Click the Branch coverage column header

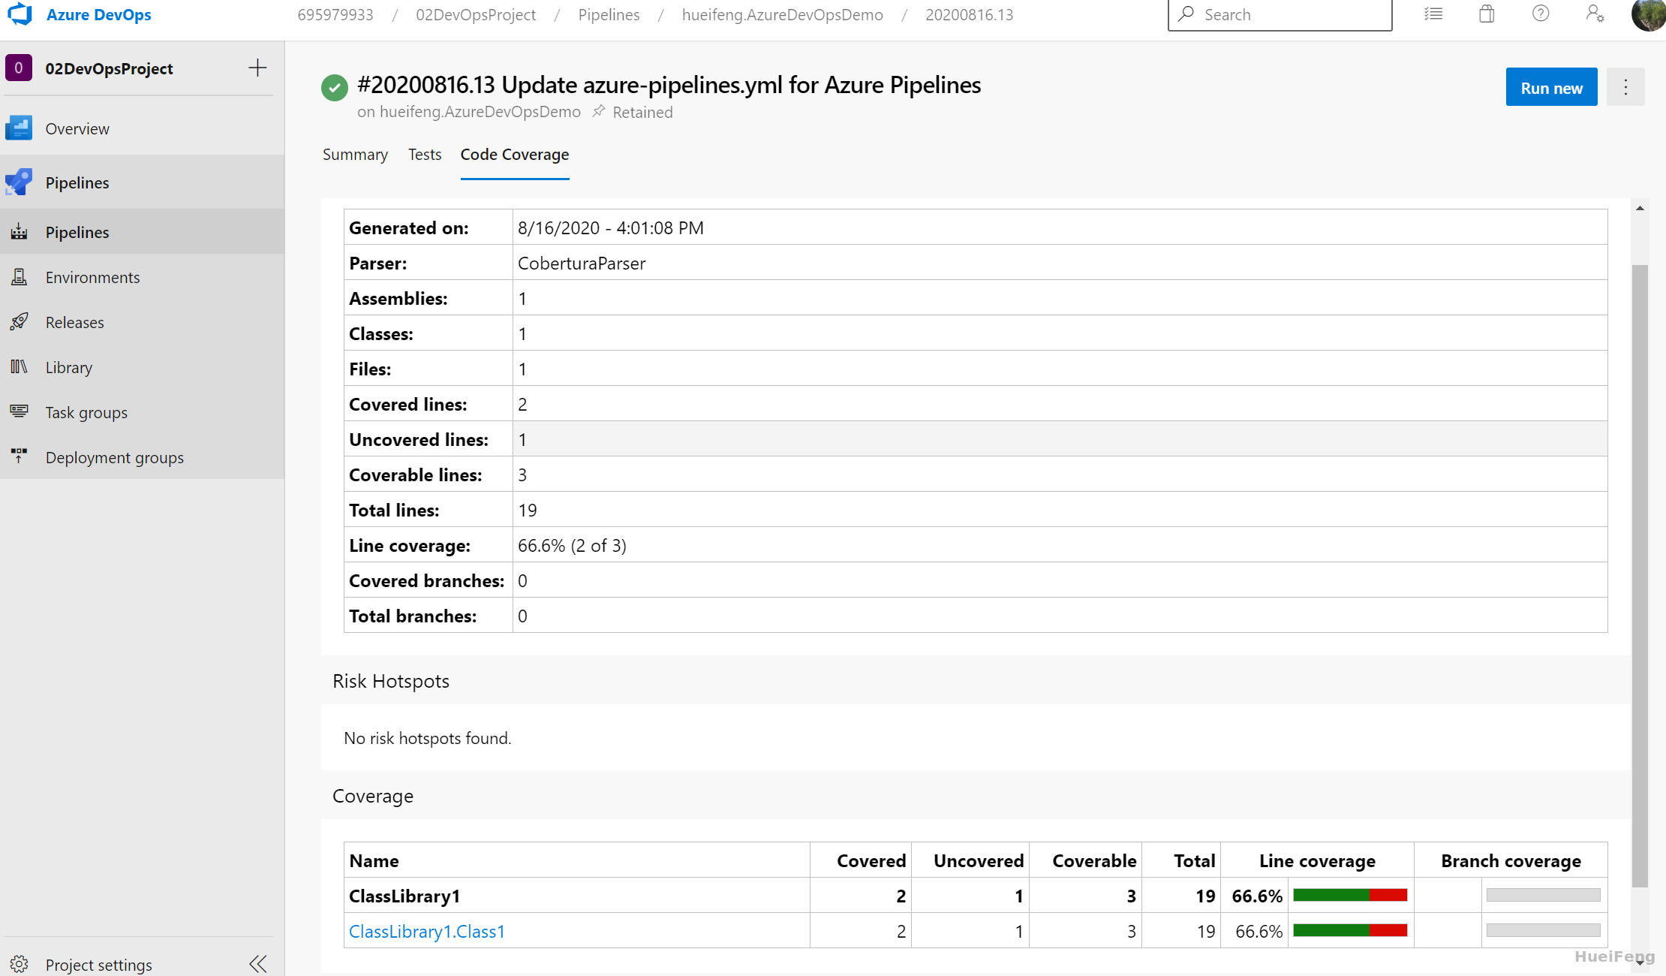pos(1511,860)
